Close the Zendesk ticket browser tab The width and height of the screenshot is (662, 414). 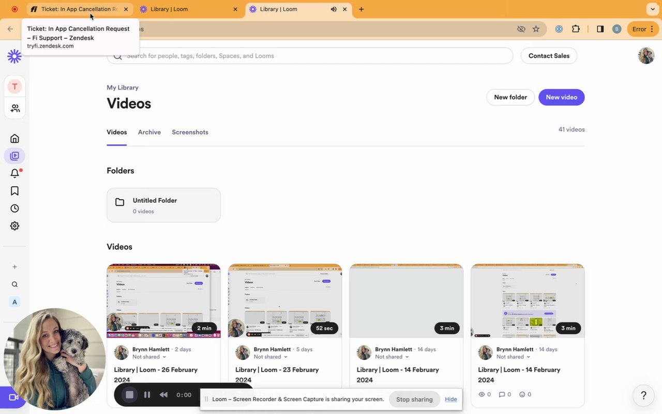click(126, 9)
